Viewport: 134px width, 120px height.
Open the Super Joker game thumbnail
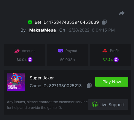(x=16, y=82)
